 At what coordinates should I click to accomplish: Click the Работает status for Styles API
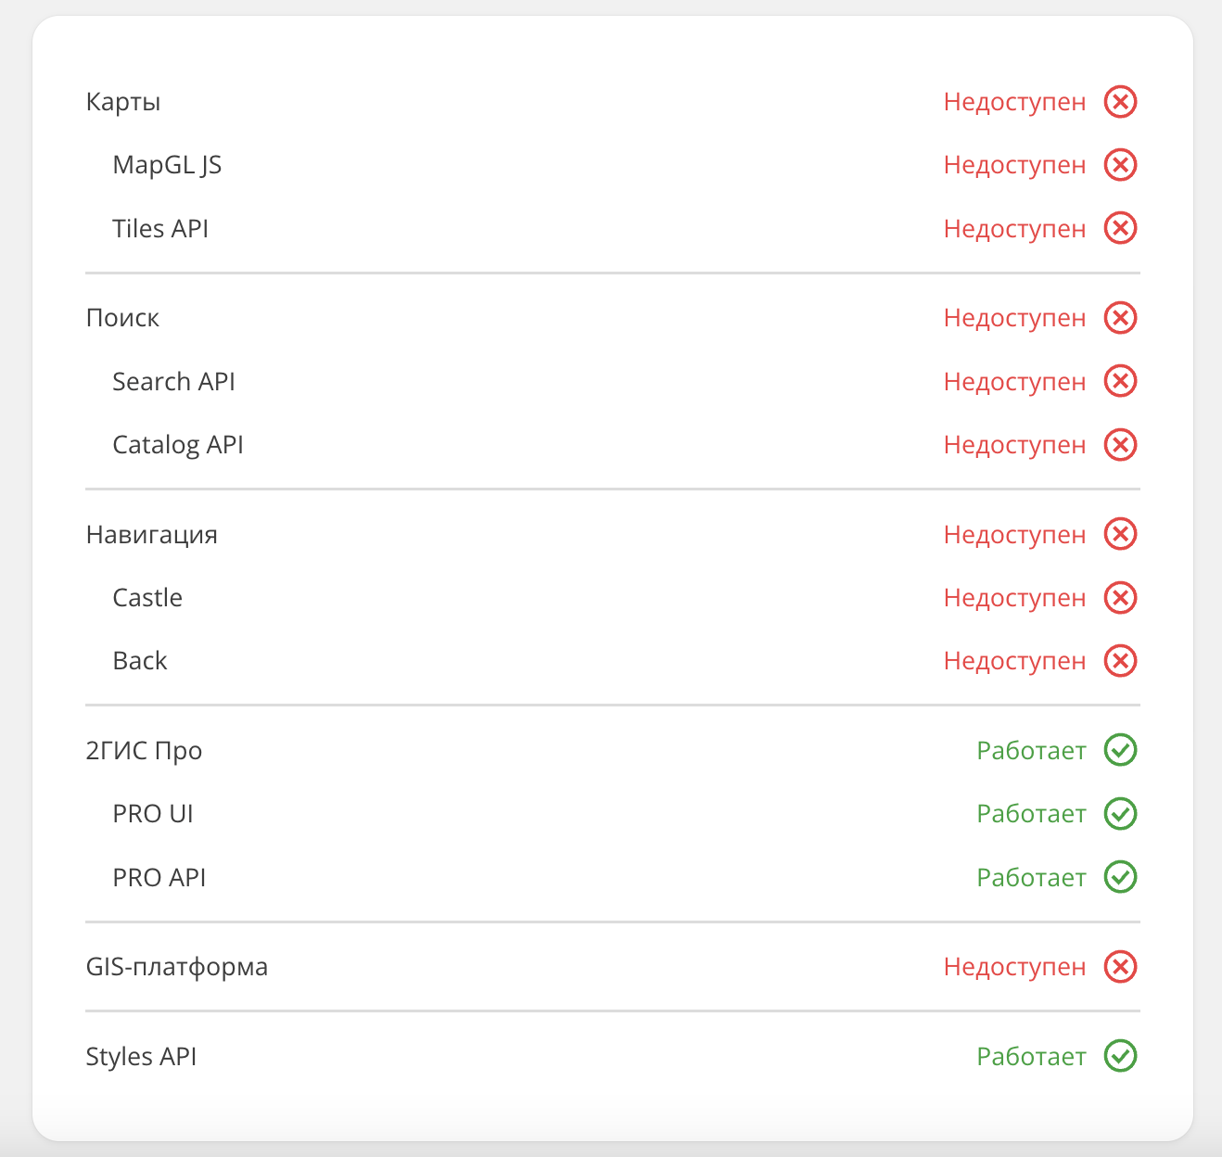click(1031, 1056)
